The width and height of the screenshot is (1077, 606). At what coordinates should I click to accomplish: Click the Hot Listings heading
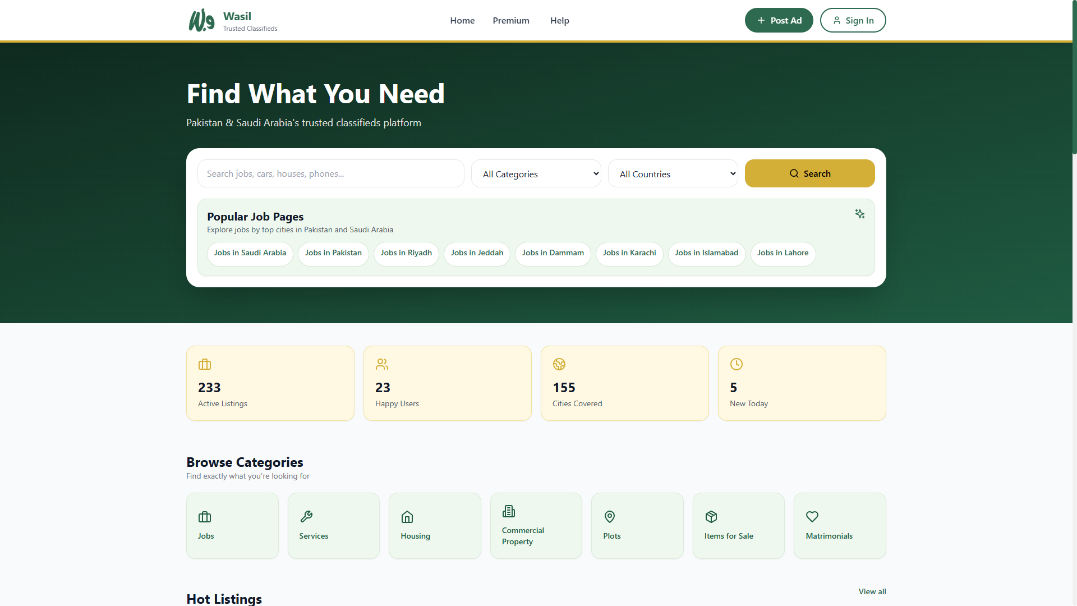click(x=224, y=599)
